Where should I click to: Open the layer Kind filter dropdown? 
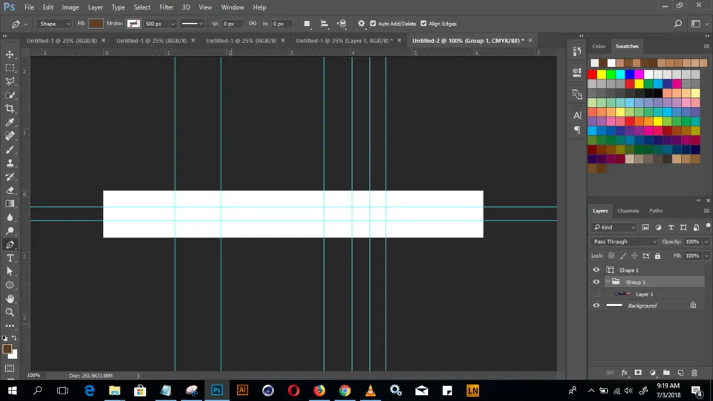tap(614, 227)
